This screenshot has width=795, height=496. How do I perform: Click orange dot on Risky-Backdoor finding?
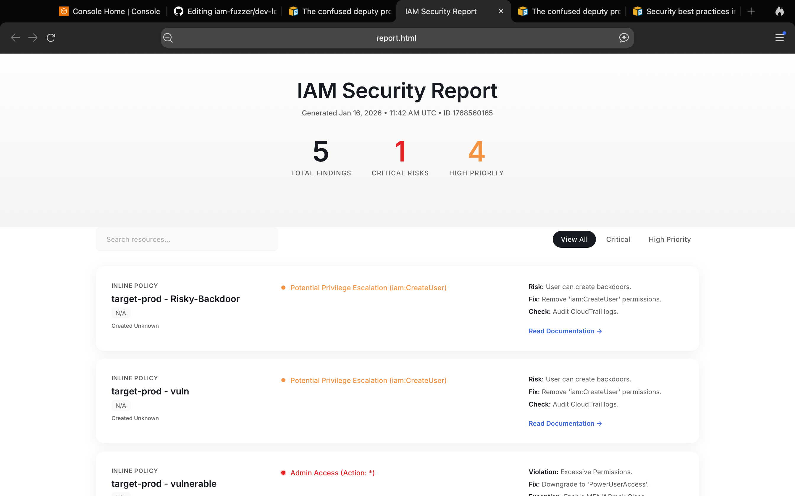[283, 288]
